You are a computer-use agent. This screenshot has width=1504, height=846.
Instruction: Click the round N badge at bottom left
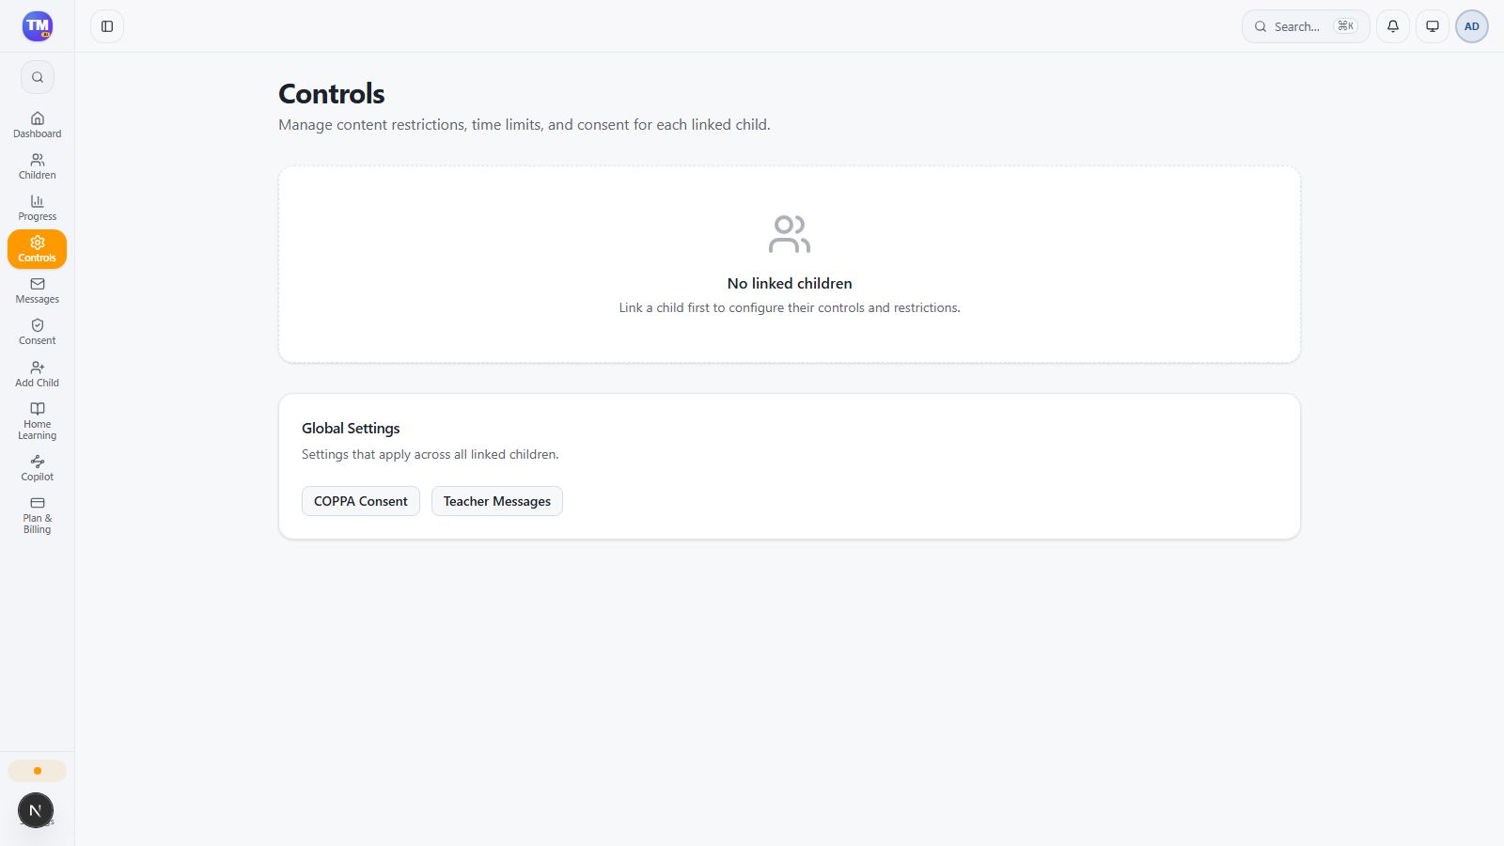tap(36, 810)
